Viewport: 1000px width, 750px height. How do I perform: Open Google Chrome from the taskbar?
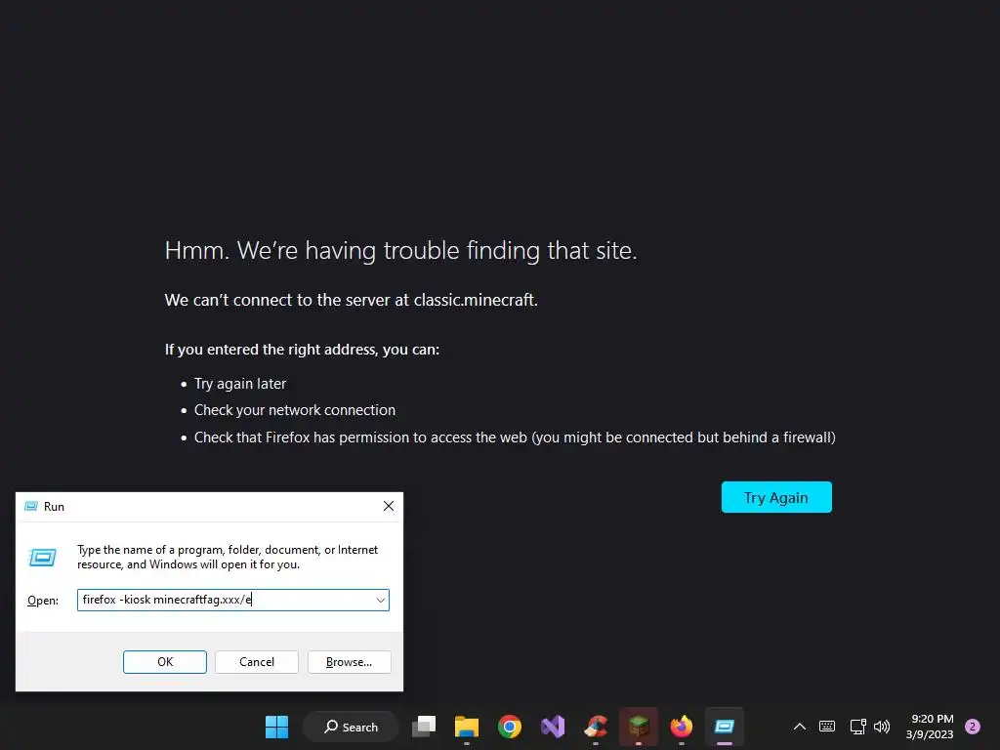[x=510, y=727]
